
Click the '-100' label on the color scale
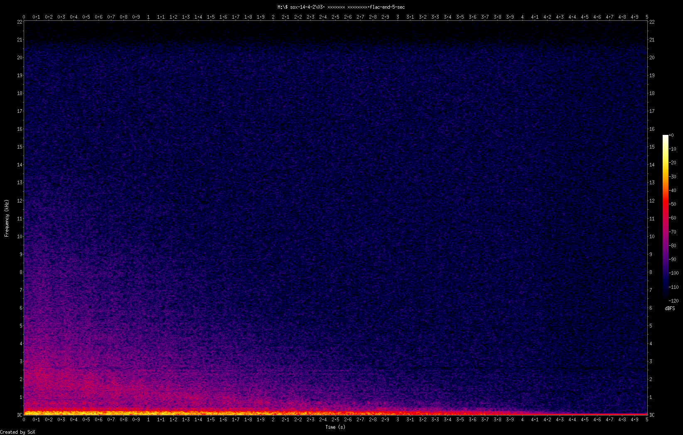tap(674, 273)
